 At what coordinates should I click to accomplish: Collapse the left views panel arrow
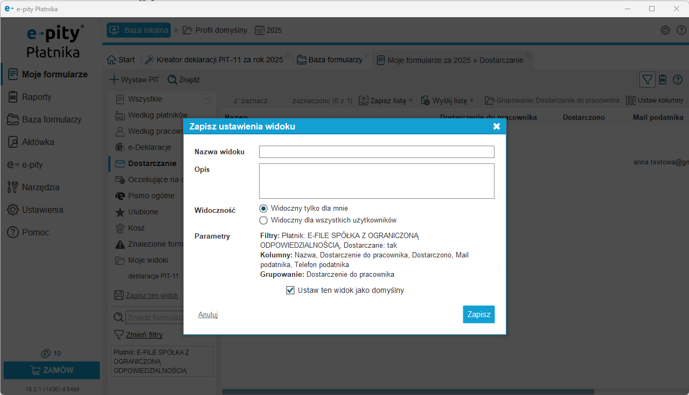[207, 99]
